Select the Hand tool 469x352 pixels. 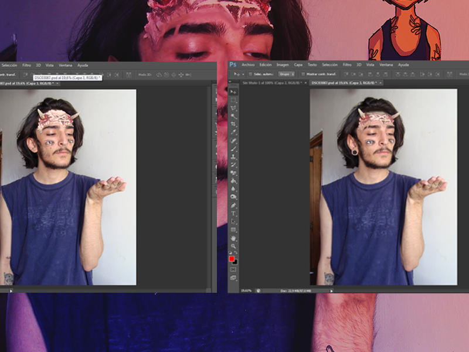coord(233,239)
